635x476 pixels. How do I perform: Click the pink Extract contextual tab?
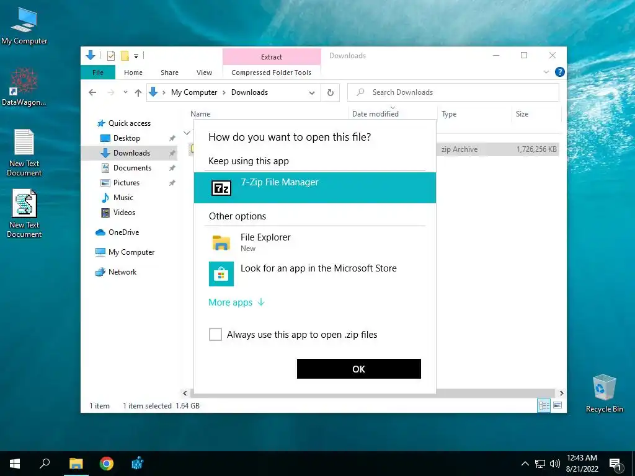(x=272, y=56)
